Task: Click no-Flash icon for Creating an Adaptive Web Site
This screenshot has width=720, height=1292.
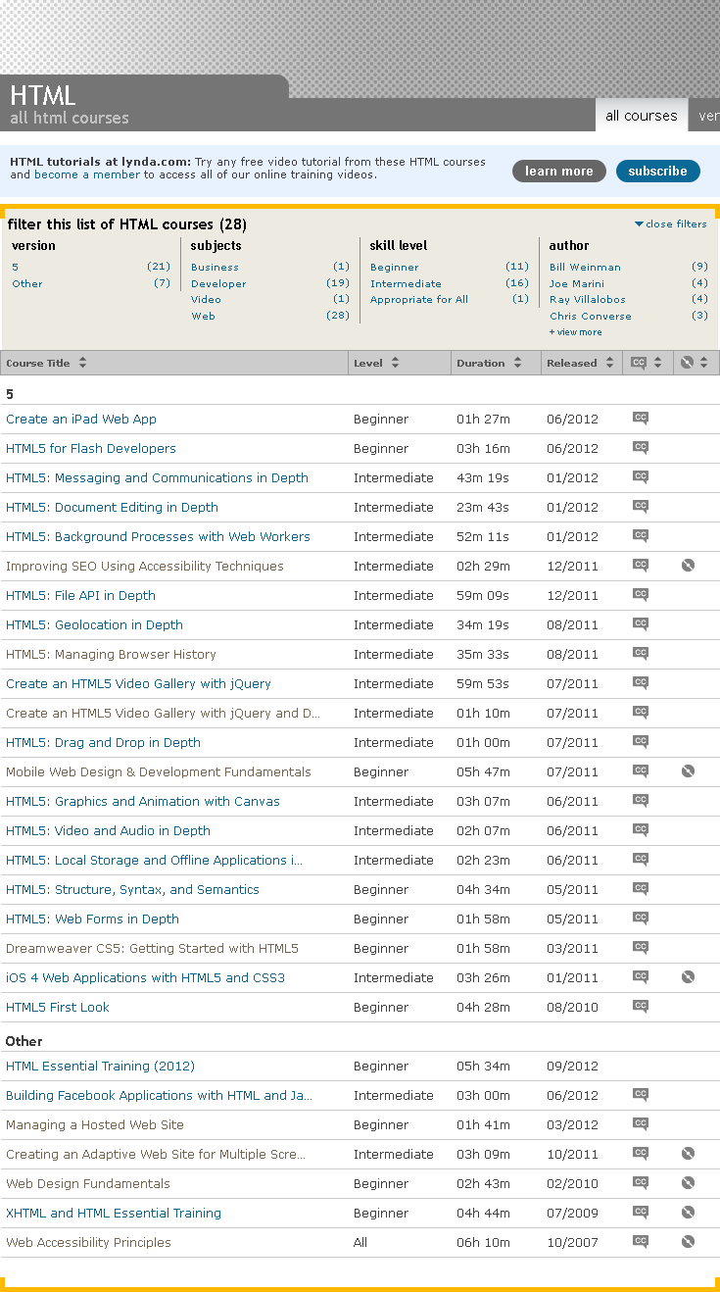Action: click(688, 1153)
